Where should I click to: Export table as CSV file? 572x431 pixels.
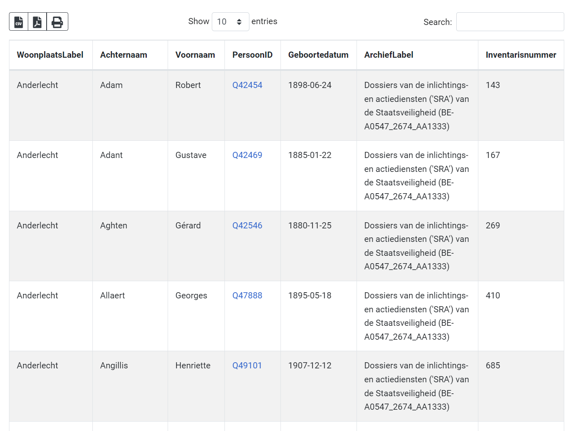click(x=19, y=22)
